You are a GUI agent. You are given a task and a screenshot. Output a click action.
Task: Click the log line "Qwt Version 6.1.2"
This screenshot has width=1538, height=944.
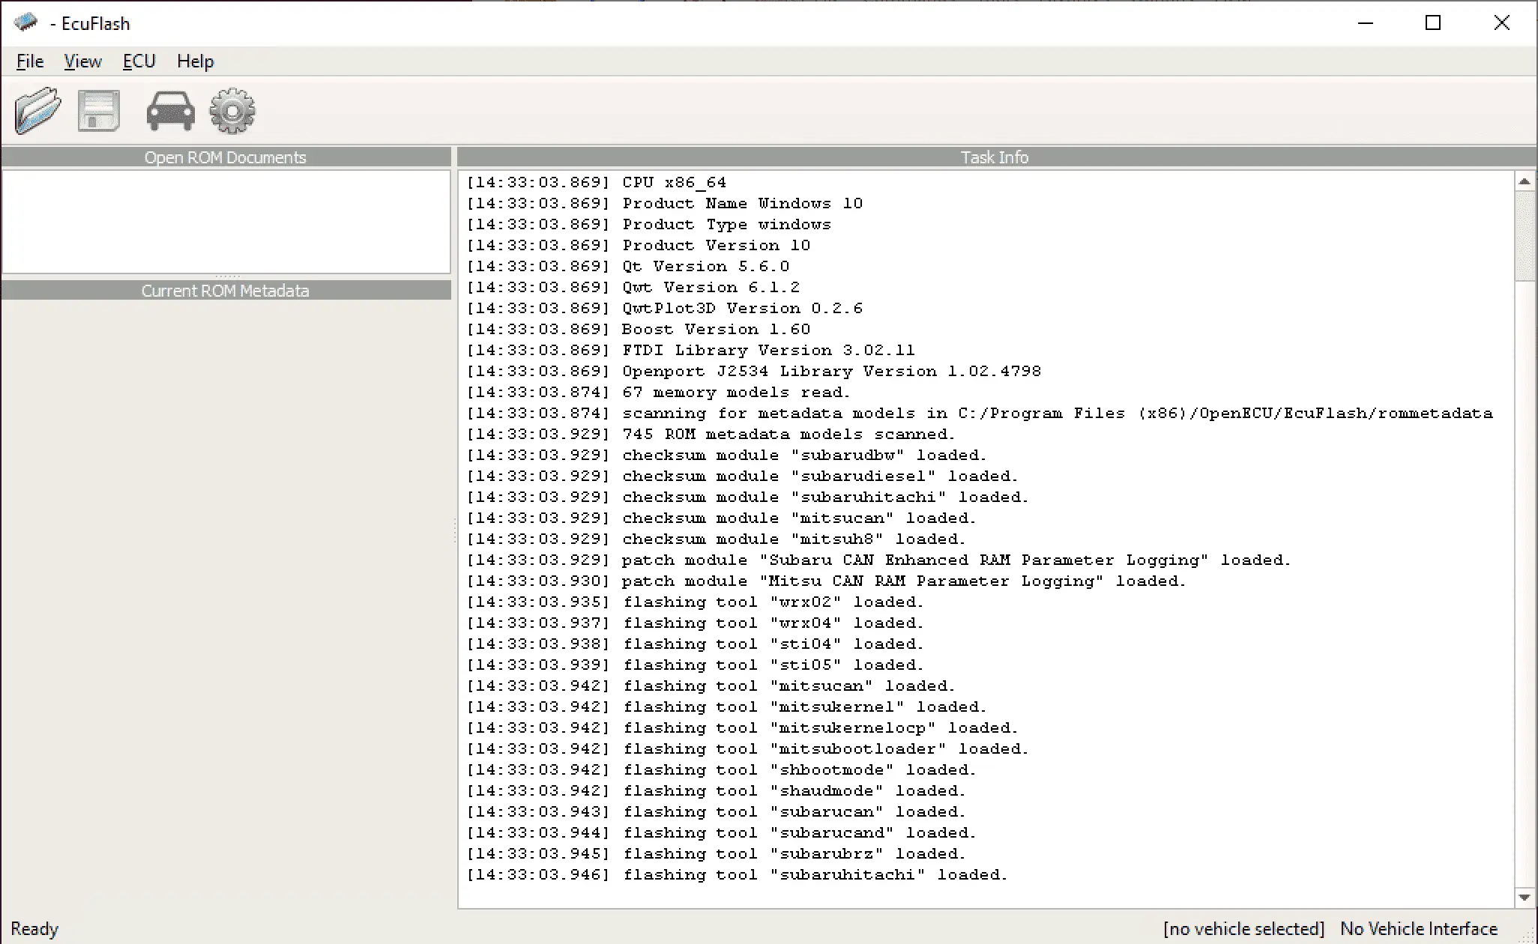633,287
